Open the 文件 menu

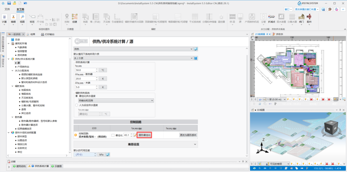7,8
